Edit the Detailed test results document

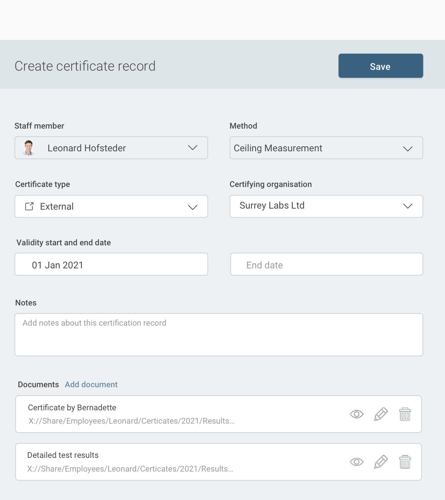[381, 462]
